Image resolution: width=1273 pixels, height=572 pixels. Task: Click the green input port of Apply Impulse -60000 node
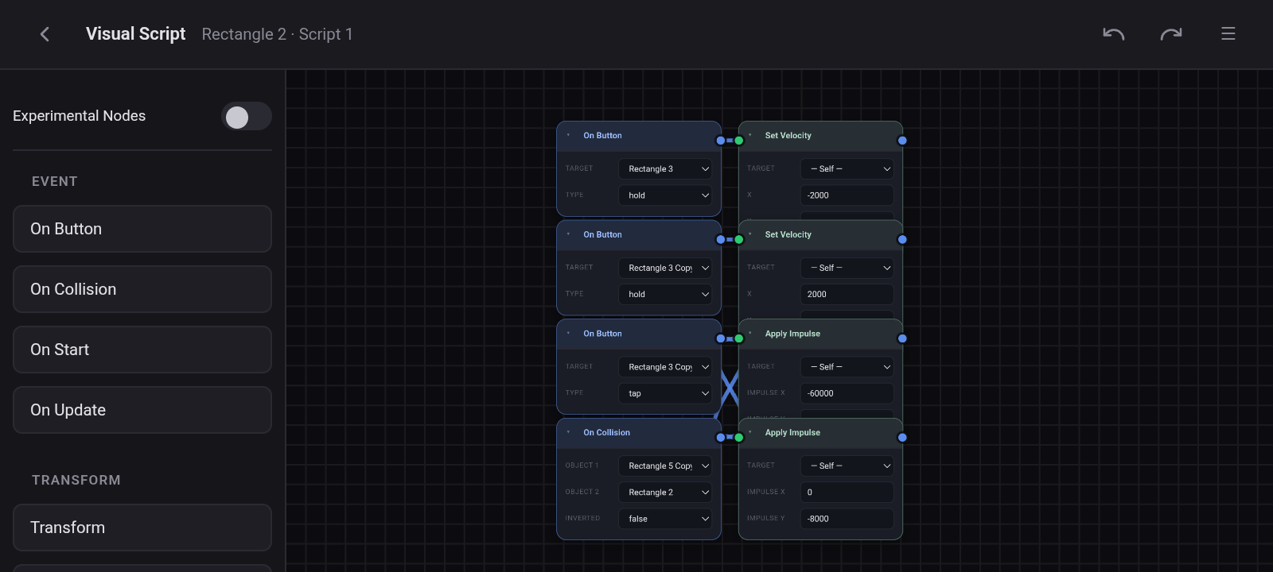tap(739, 338)
